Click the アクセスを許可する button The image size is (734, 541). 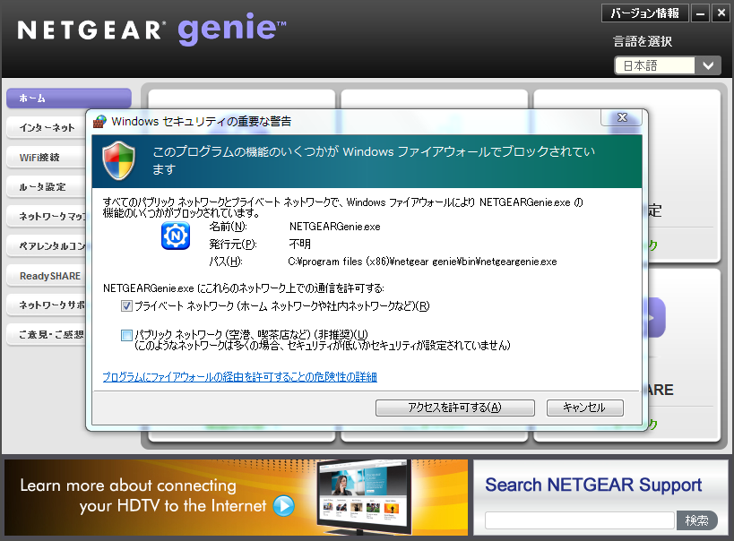(455, 408)
